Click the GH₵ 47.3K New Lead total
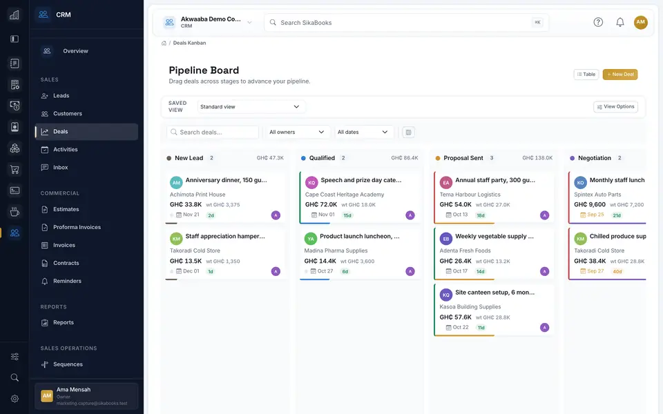663x414 pixels. tap(270, 158)
